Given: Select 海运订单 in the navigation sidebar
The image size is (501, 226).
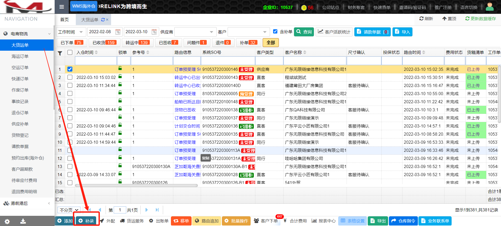Looking at the screenshot, I should (x=20, y=56).
